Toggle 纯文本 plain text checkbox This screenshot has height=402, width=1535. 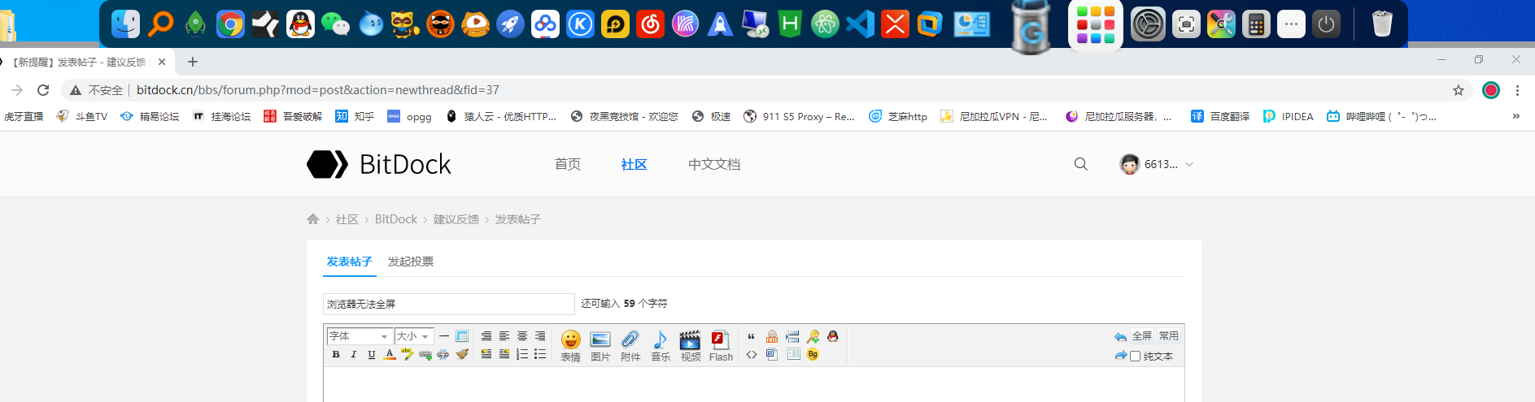[1135, 356]
